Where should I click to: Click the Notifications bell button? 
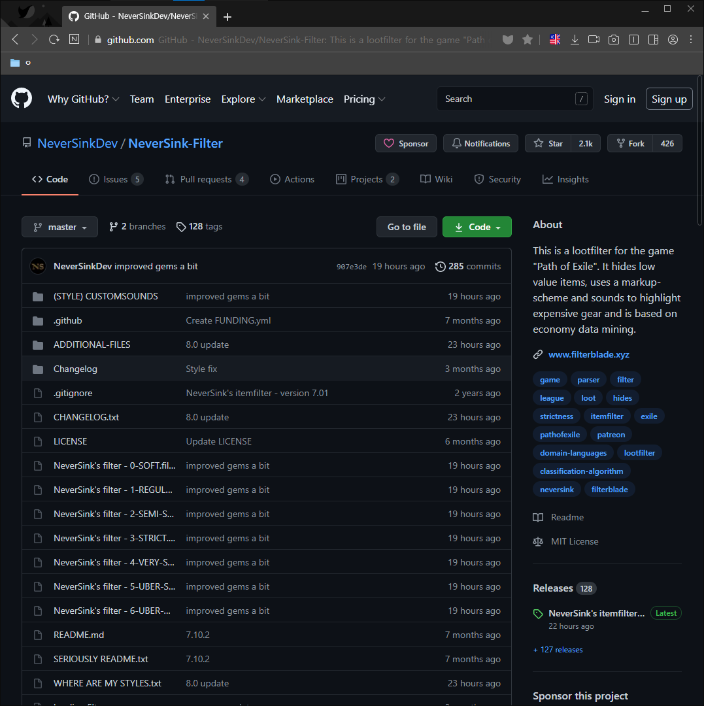(480, 143)
